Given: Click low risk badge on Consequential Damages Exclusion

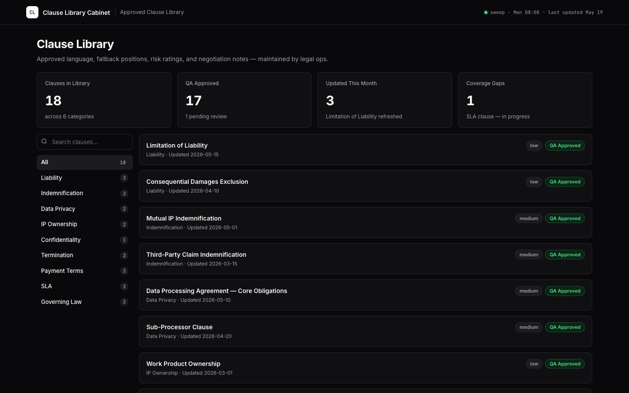Looking at the screenshot, I should pyautogui.click(x=534, y=182).
